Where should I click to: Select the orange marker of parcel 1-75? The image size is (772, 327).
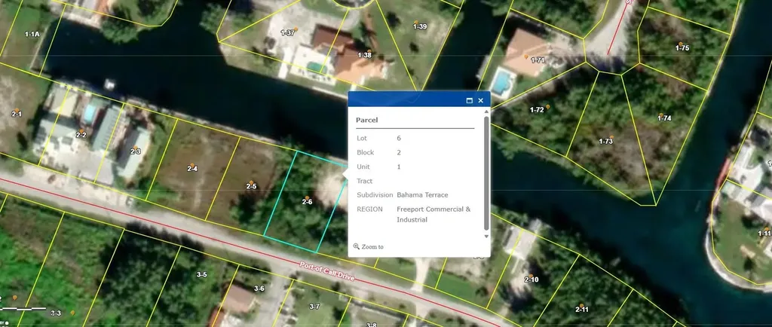[x=681, y=44]
